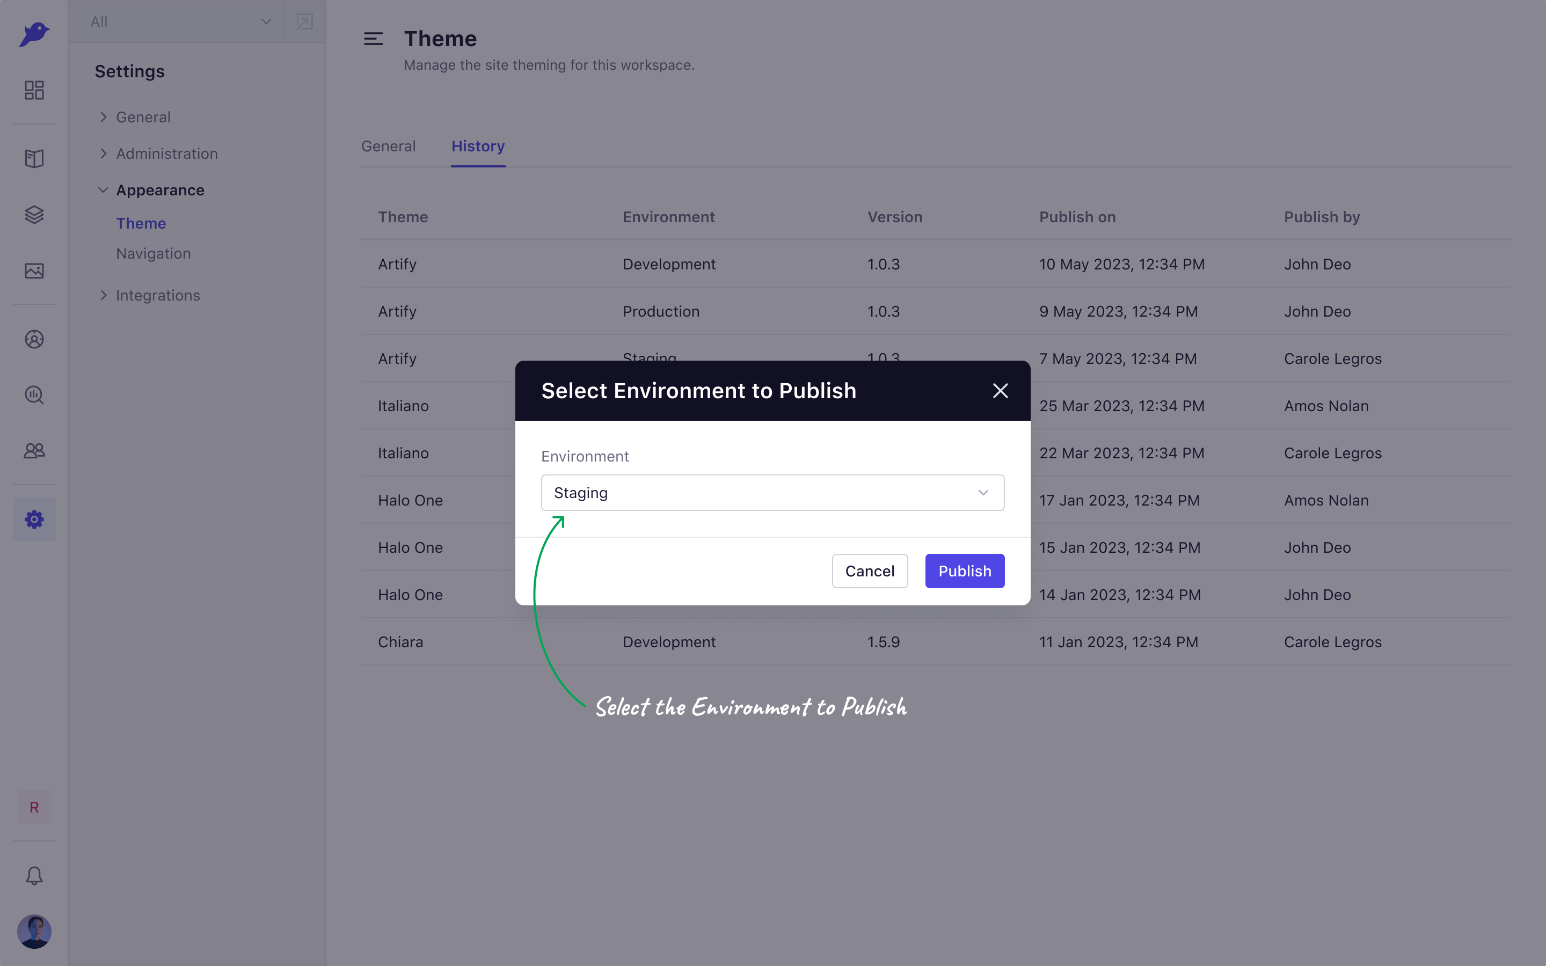Click the R workspace badge

click(34, 808)
